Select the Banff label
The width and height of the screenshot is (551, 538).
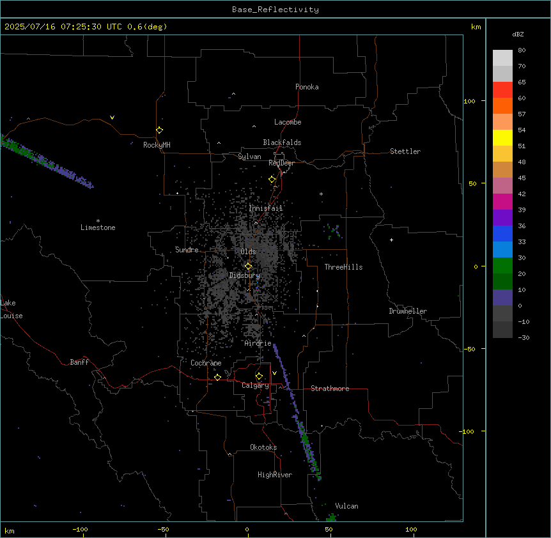click(x=79, y=362)
